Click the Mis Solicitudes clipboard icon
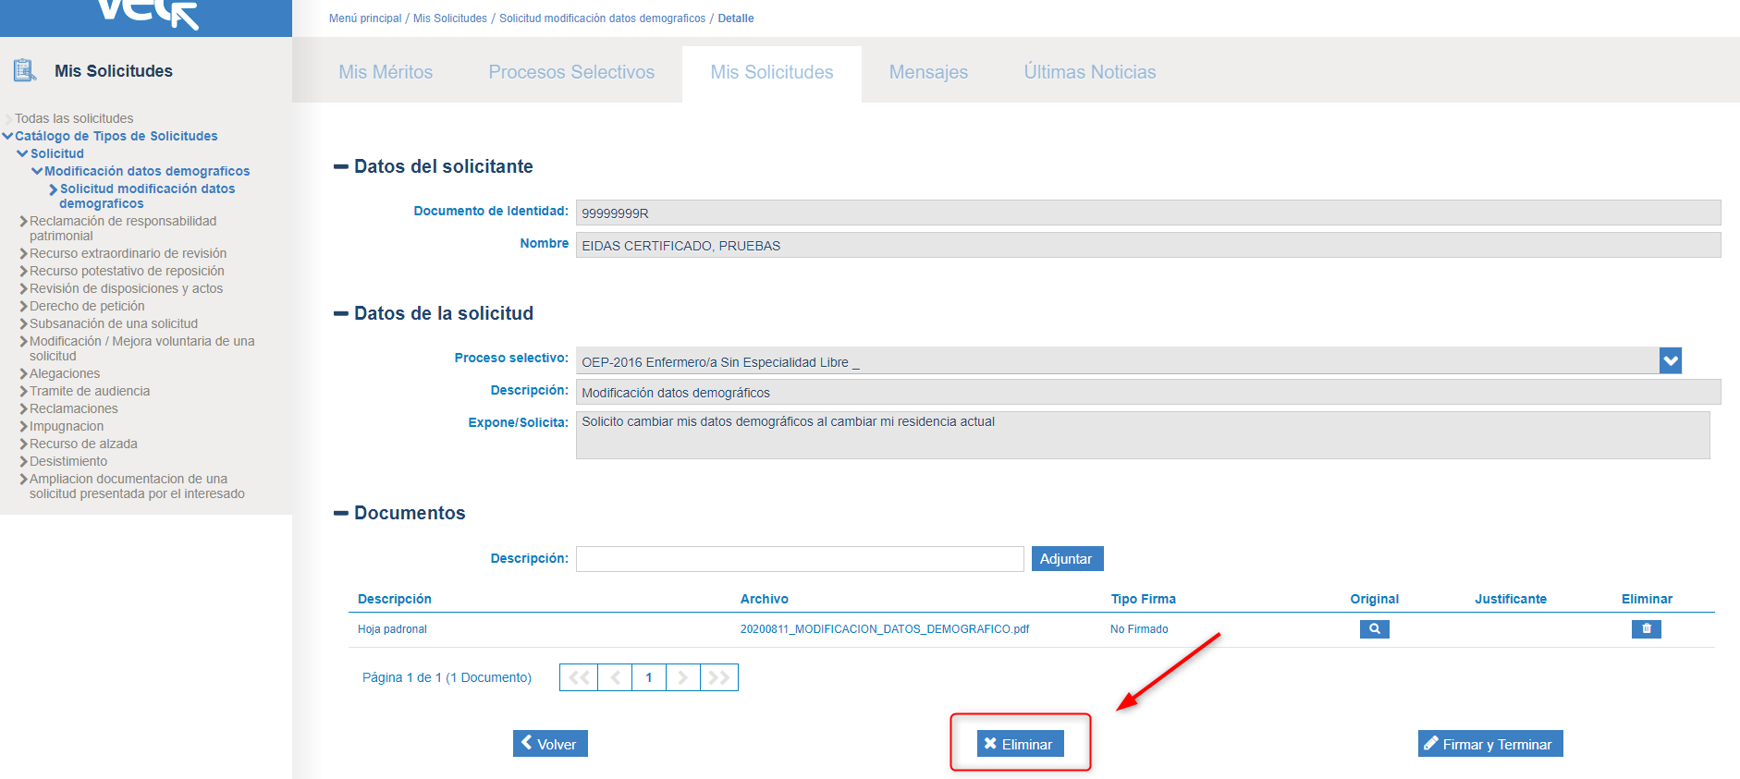 (24, 70)
